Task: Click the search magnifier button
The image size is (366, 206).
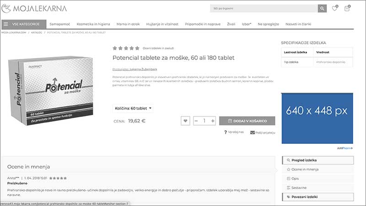Action: point(322,9)
